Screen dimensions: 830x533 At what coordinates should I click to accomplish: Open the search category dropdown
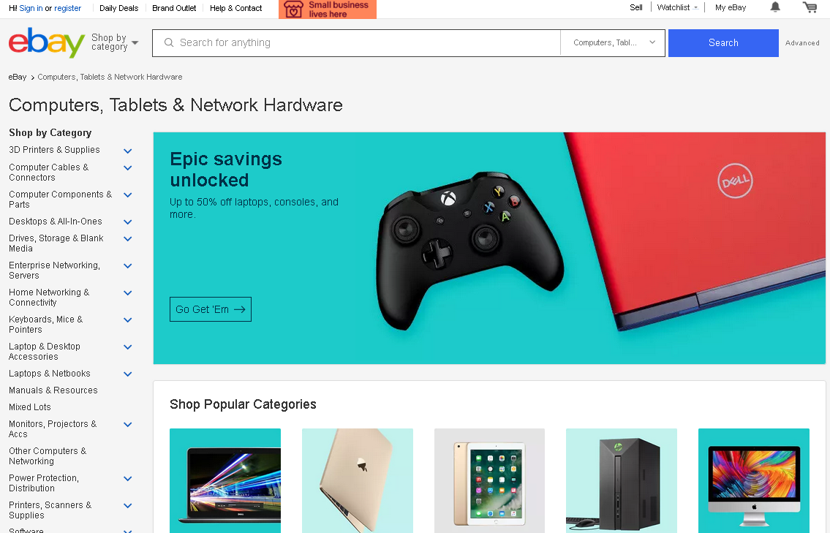click(x=613, y=43)
